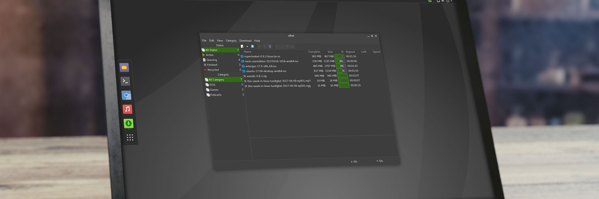Image resolution: width=599 pixels, height=199 pixels.
Task: Click the Pause toolbar button
Action: tap(265, 46)
